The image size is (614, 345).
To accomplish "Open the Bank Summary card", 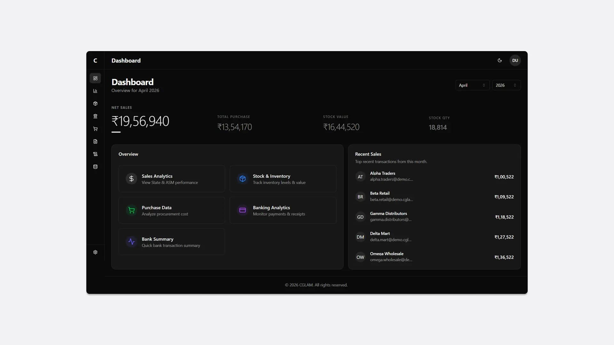I will click(172, 242).
